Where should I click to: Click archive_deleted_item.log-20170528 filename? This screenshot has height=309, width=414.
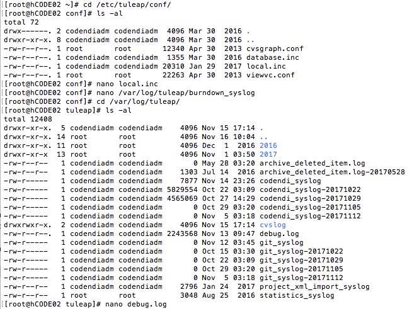(332, 172)
